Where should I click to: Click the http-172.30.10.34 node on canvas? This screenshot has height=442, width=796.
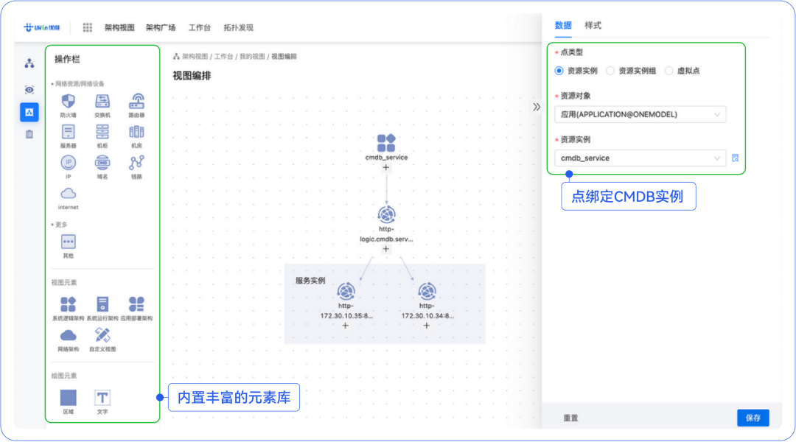[427, 292]
